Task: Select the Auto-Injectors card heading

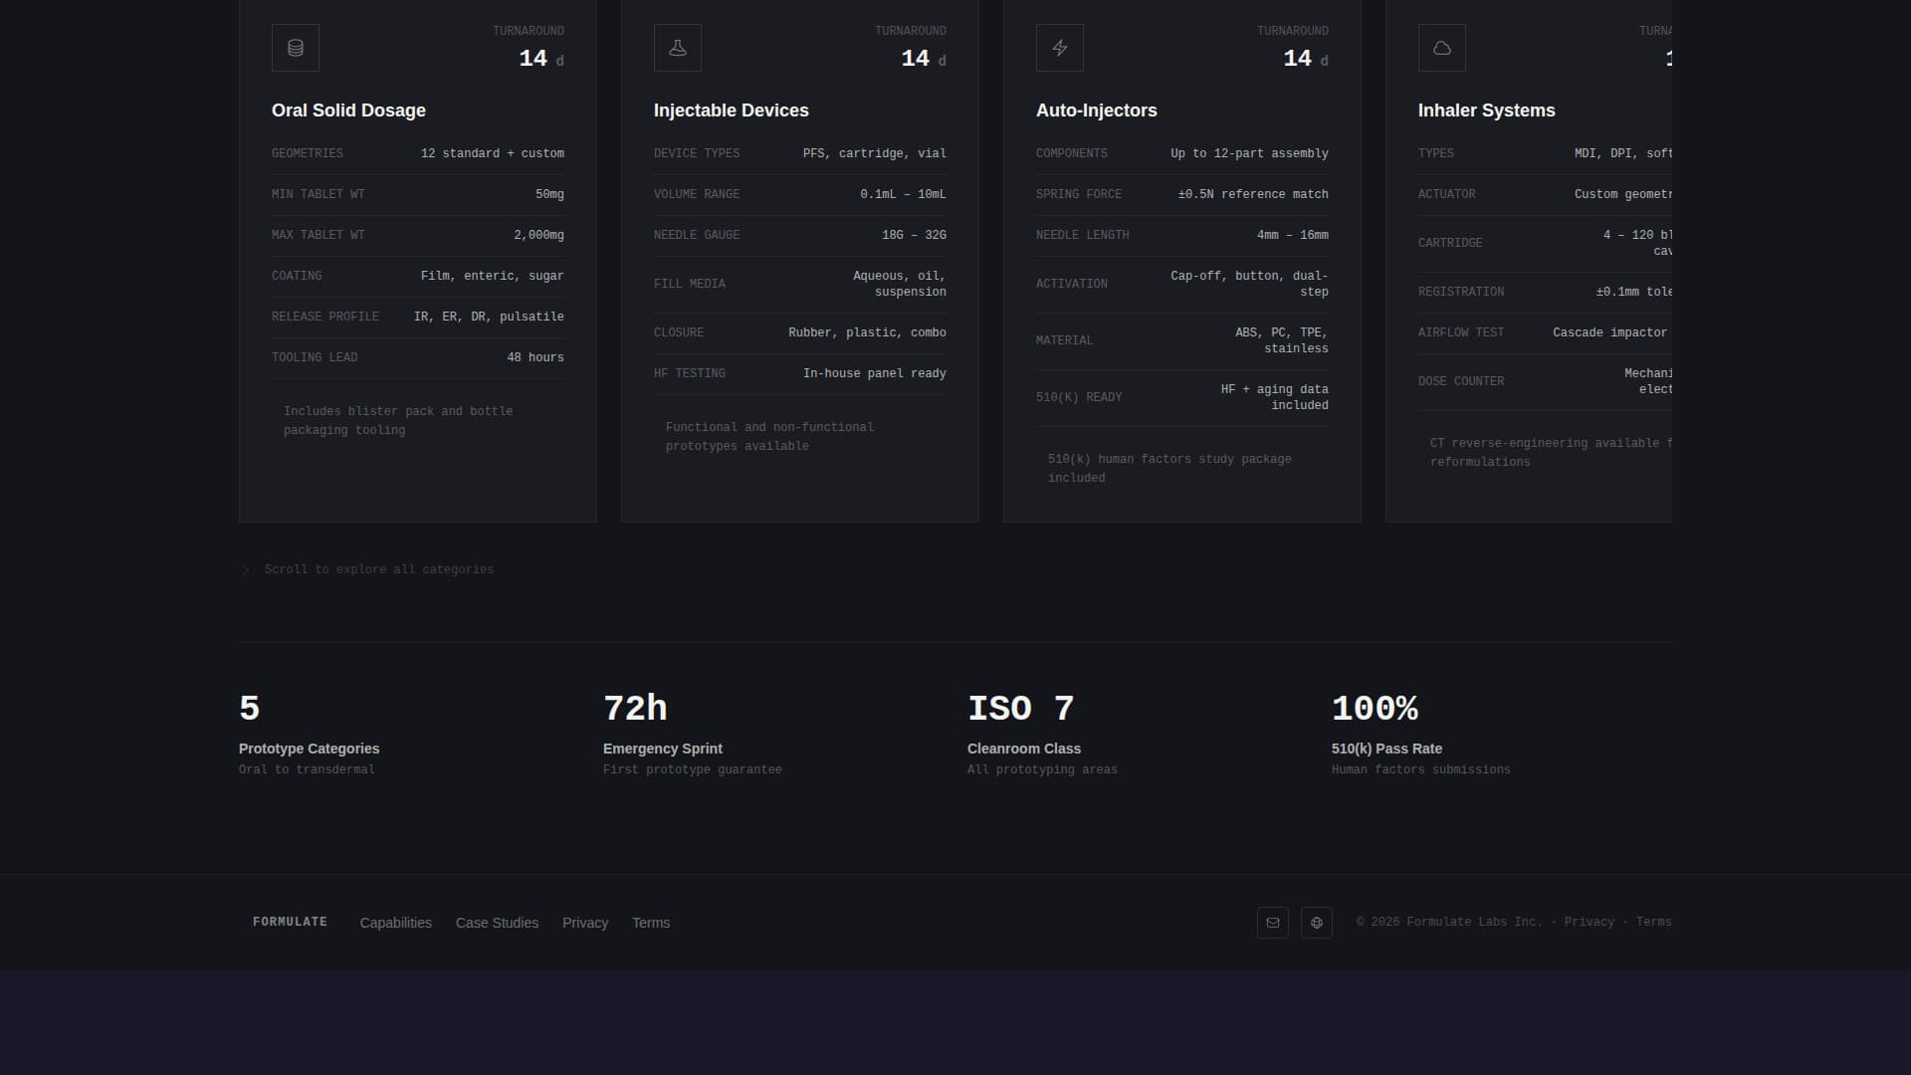Action: coord(1096,110)
